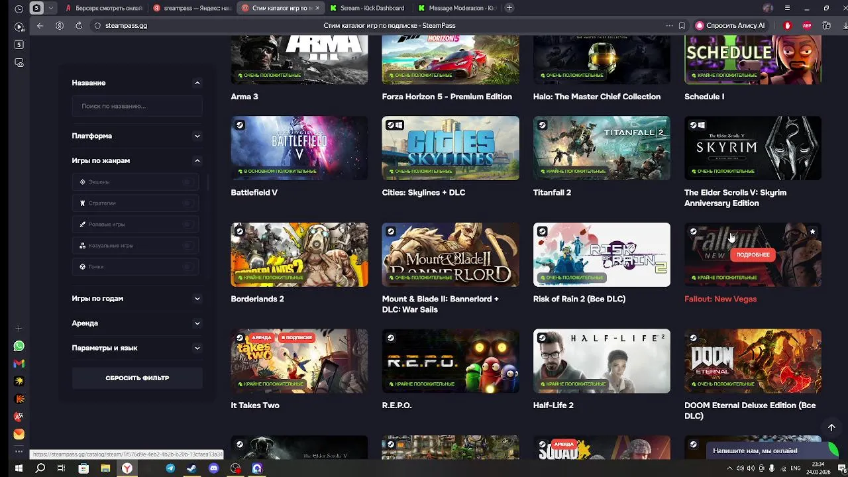
Task: Open the It Takes Two thumbnail
Action: tap(299, 361)
